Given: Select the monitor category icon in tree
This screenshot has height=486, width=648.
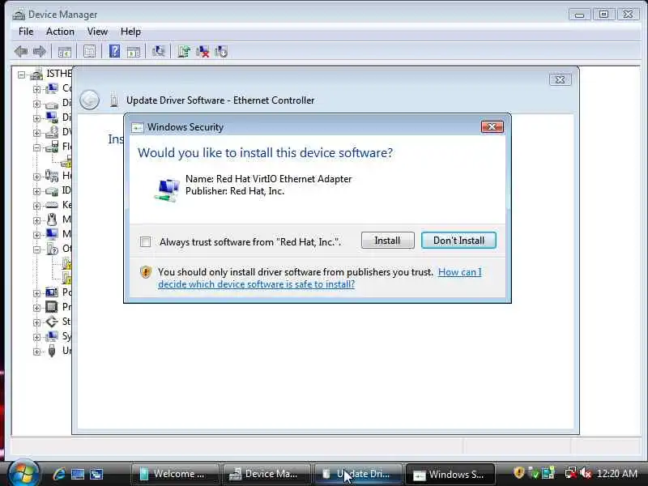Looking at the screenshot, I should (x=52, y=234).
